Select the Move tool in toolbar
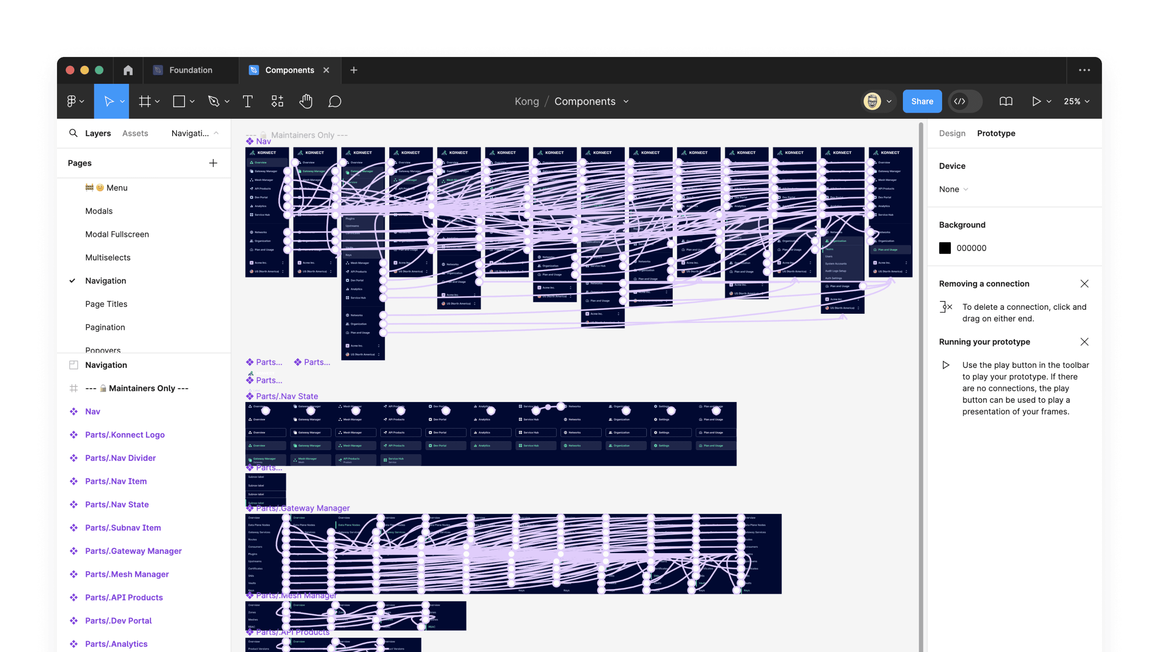The width and height of the screenshot is (1159, 652). (x=108, y=101)
